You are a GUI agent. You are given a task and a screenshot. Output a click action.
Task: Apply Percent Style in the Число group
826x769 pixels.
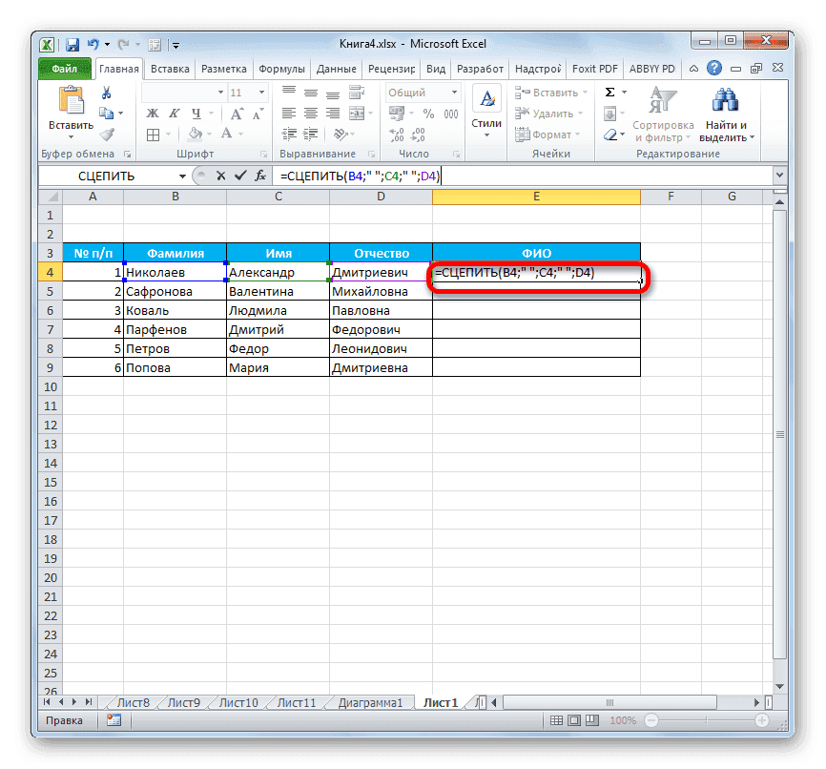click(x=427, y=114)
